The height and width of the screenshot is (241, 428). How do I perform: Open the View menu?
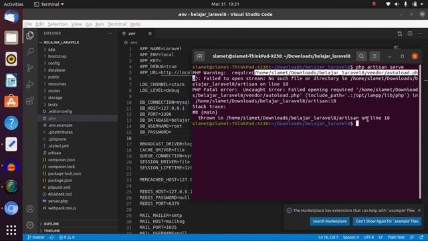(77, 24)
